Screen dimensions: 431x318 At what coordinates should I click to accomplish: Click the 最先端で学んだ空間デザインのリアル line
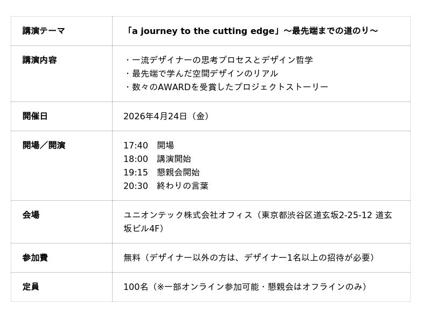click(x=201, y=73)
